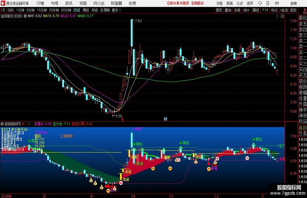The image size is (307, 198).
Task: Click the 通达信 red logo icon
Action: tap(3, 3)
